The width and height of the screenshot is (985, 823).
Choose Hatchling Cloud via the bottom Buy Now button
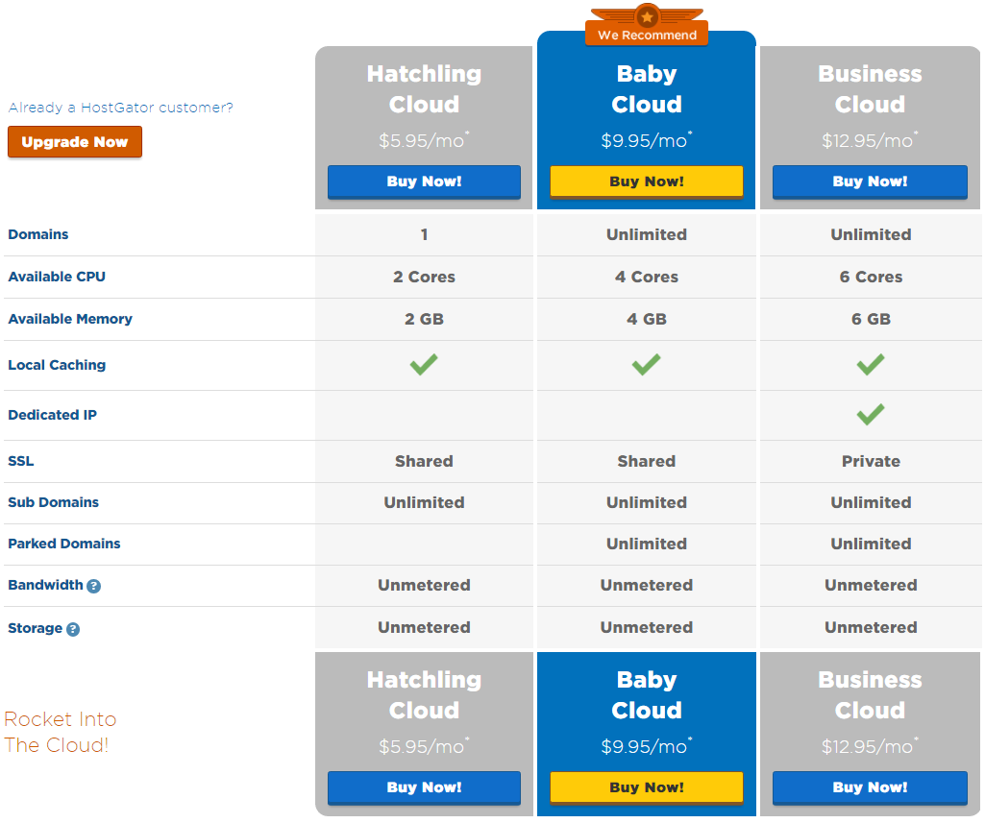point(424,787)
